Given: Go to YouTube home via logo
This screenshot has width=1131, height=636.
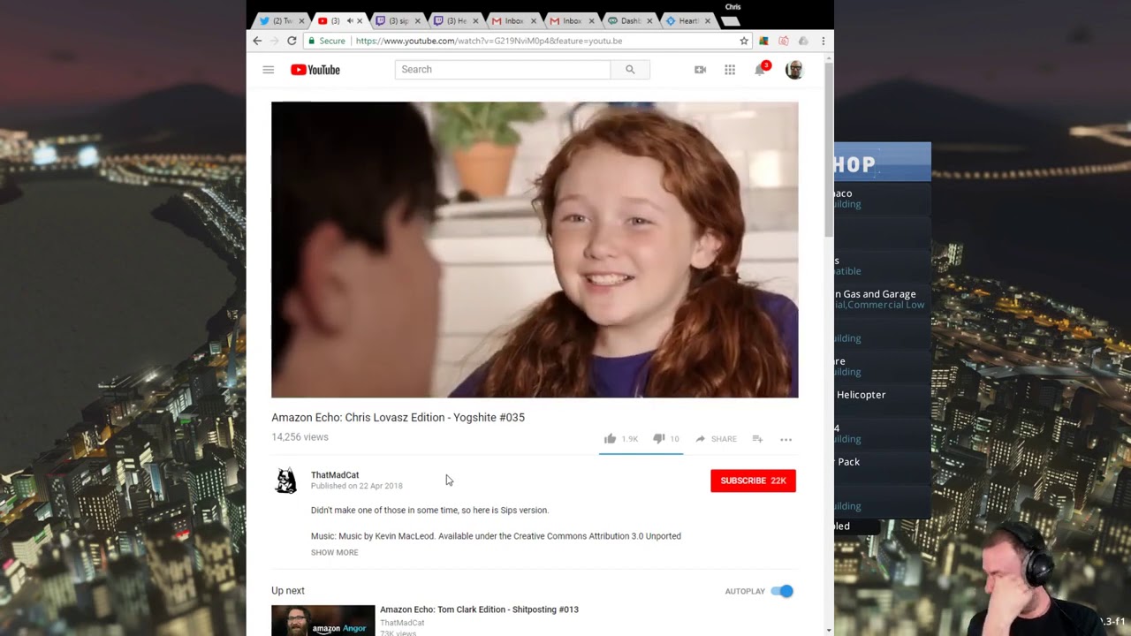Looking at the screenshot, I should pos(315,70).
